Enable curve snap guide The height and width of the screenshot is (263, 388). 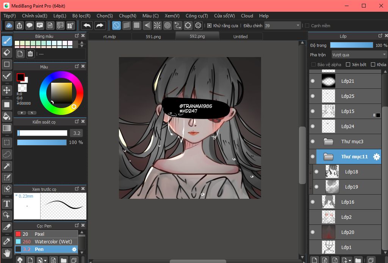pos(178,25)
